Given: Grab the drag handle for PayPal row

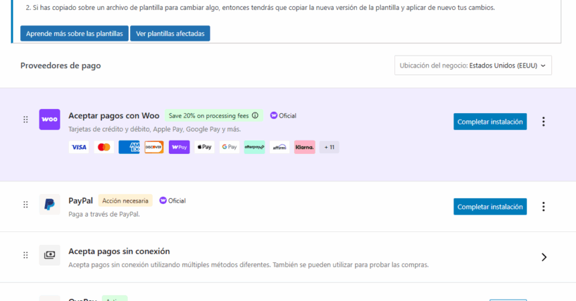Looking at the screenshot, I should 25,205.
